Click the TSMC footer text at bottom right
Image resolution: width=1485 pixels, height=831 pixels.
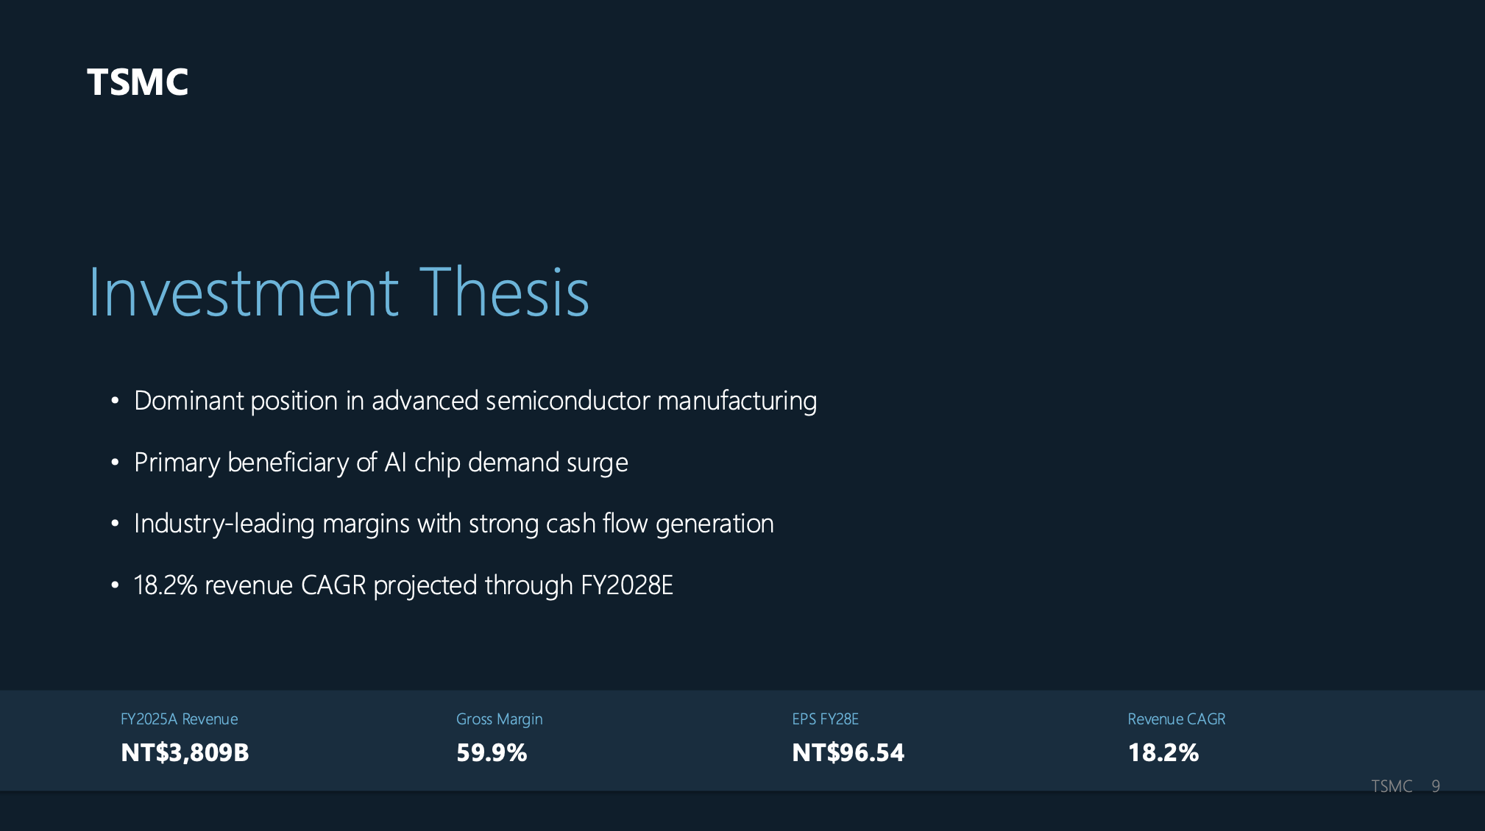pos(1391,786)
